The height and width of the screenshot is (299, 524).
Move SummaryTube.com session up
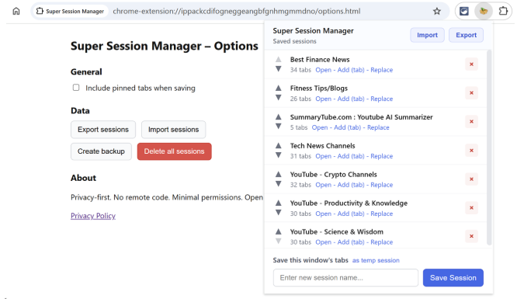(x=279, y=116)
